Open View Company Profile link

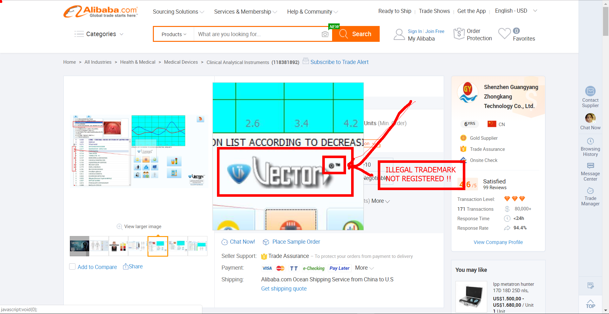pos(498,242)
